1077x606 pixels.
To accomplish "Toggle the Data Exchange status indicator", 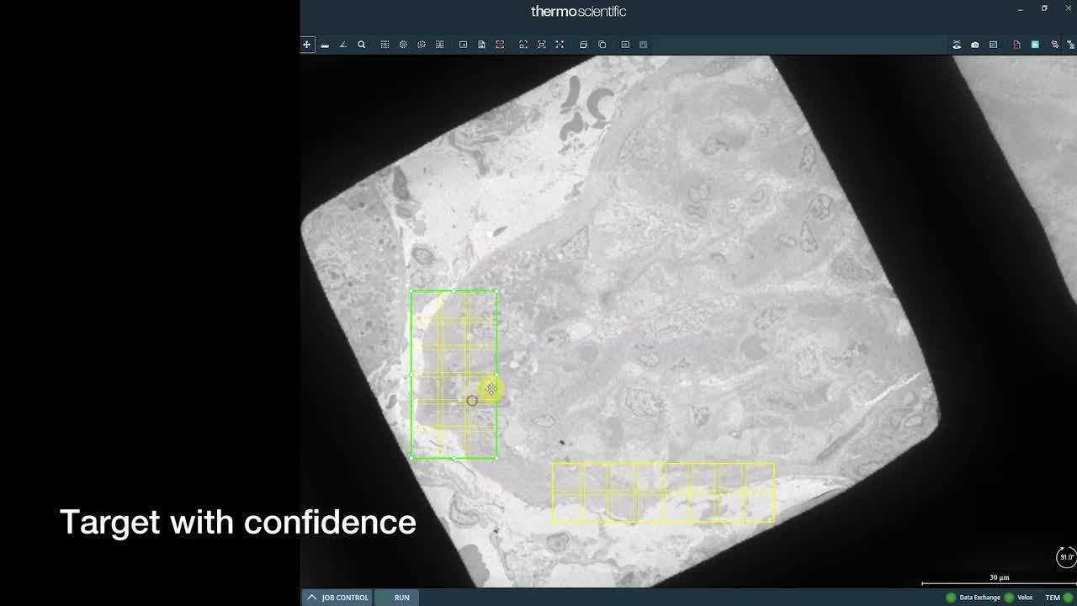I will pos(951,598).
